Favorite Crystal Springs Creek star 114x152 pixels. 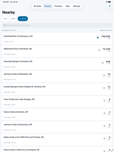(104, 88)
